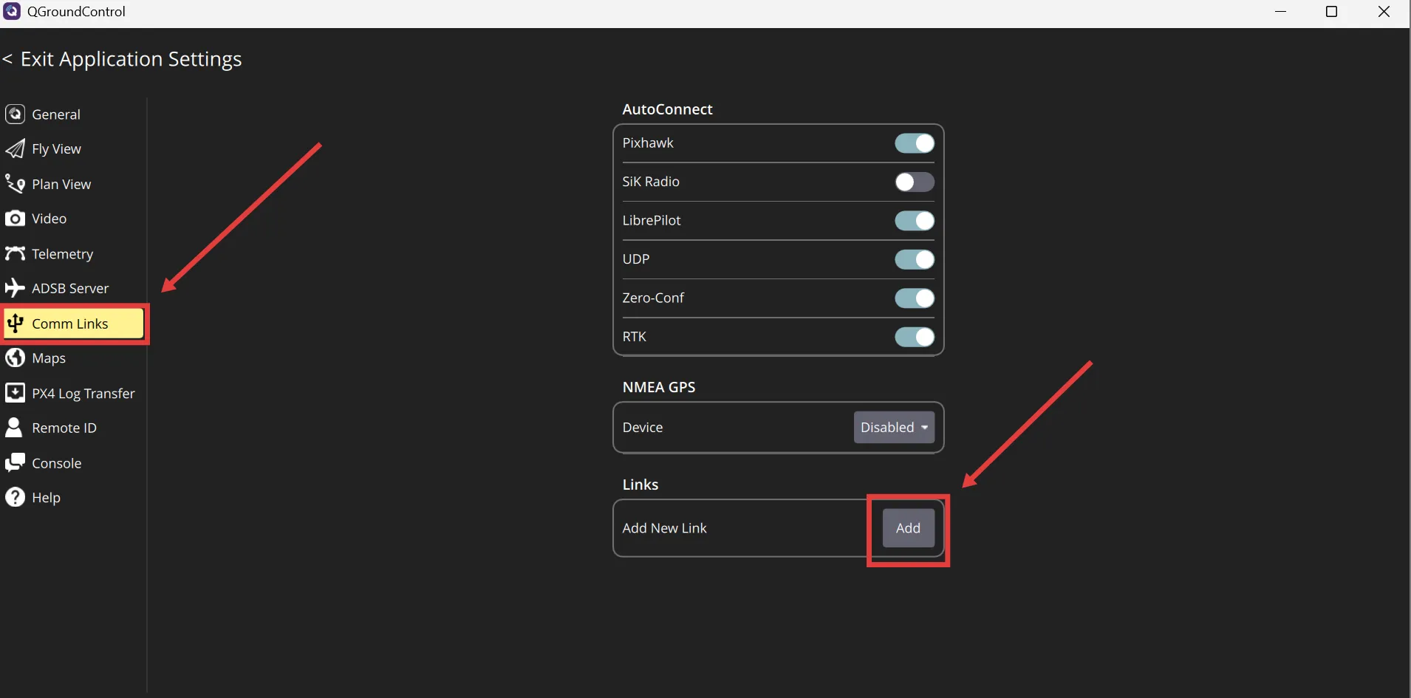
Task: Click the Links section heading
Action: pyautogui.click(x=640, y=485)
